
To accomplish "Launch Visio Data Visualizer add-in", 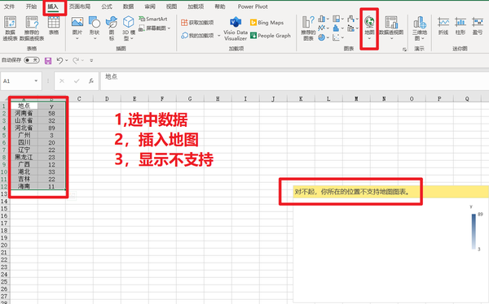I will pos(236,28).
